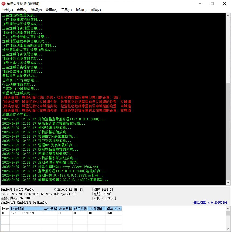The width and height of the screenshot is (231, 232).
Task: Click the 右城墙 error log line
Action: tap(67, 110)
